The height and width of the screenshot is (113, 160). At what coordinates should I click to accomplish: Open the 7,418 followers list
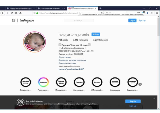[x=80, y=40]
